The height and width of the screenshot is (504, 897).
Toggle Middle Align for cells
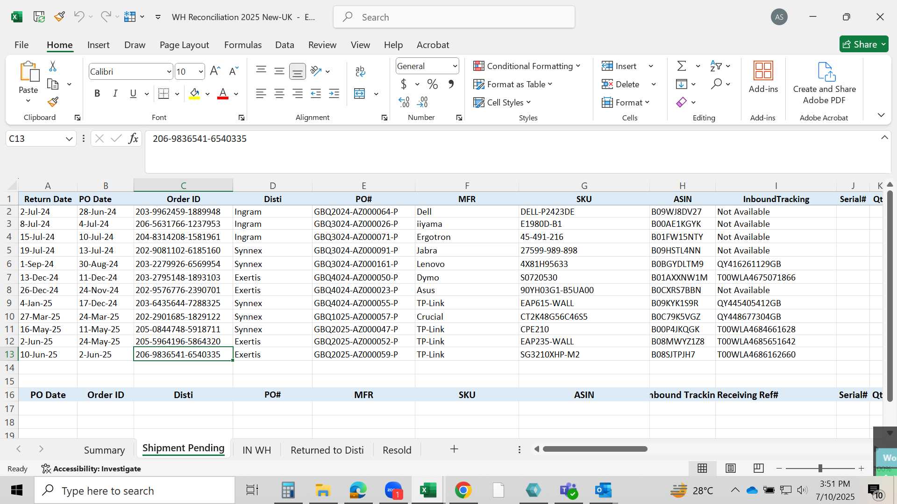point(279,71)
